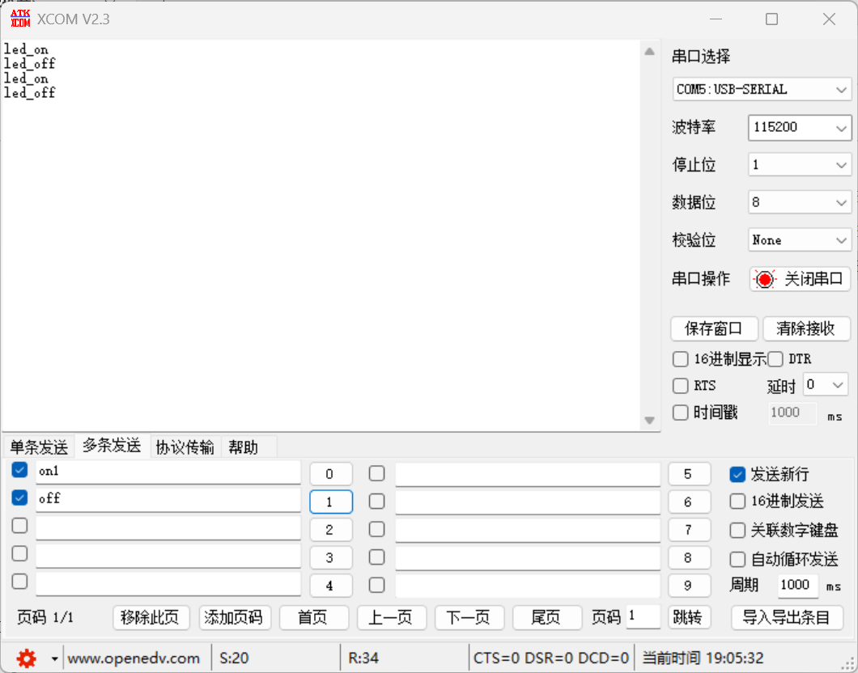The width and height of the screenshot is (858, 673).
Task: Enable the 时间戳 checkbox
Action: 681,413
